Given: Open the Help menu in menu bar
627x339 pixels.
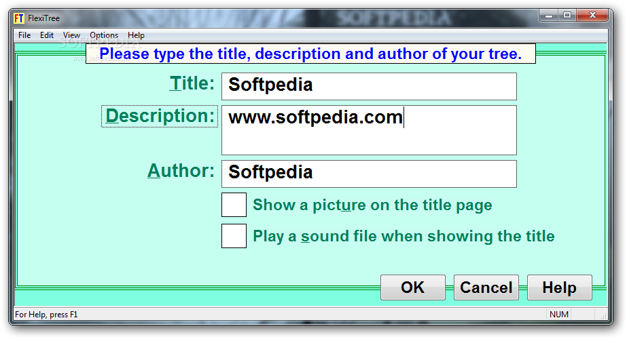Looking at the screenshot, I should point(136,35).
